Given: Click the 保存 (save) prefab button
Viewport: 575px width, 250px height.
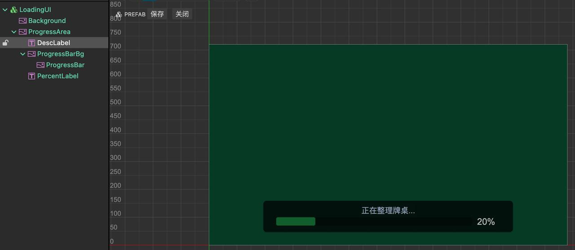Looking at the screenshot, I should coord(157,14).
